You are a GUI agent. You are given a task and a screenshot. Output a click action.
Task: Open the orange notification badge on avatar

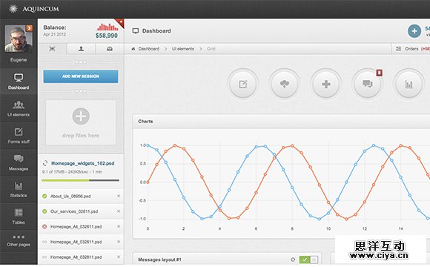29,28
